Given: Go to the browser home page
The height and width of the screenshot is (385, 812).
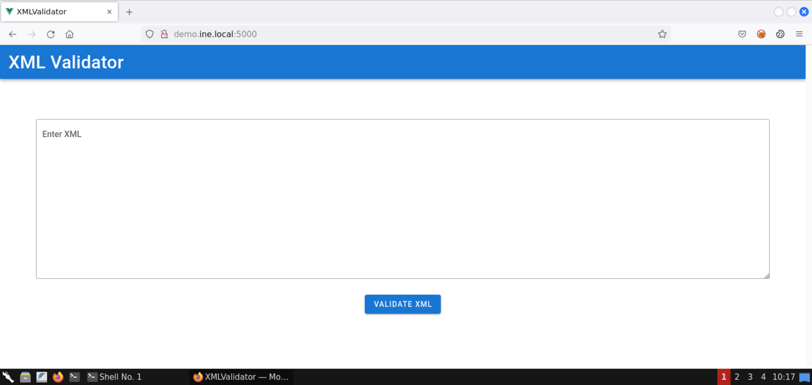Looking at the screenshot, I should [70, 34].
